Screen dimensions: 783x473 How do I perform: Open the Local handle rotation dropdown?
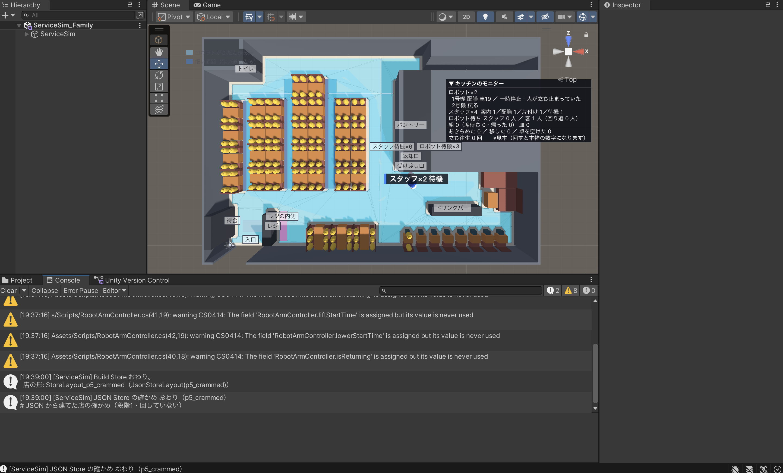214,17
